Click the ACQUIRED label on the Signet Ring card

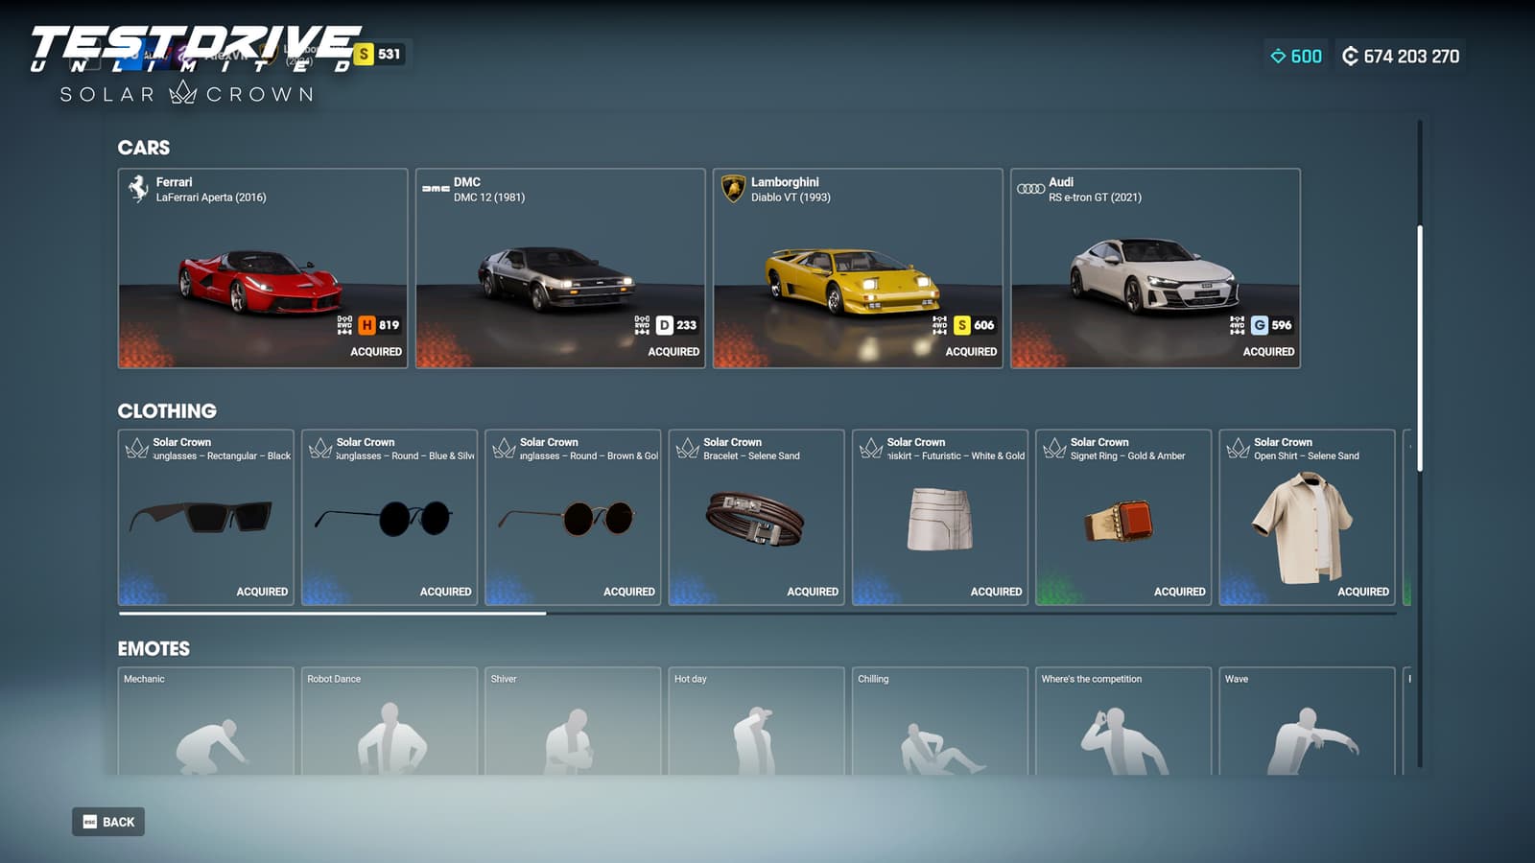1179,592
